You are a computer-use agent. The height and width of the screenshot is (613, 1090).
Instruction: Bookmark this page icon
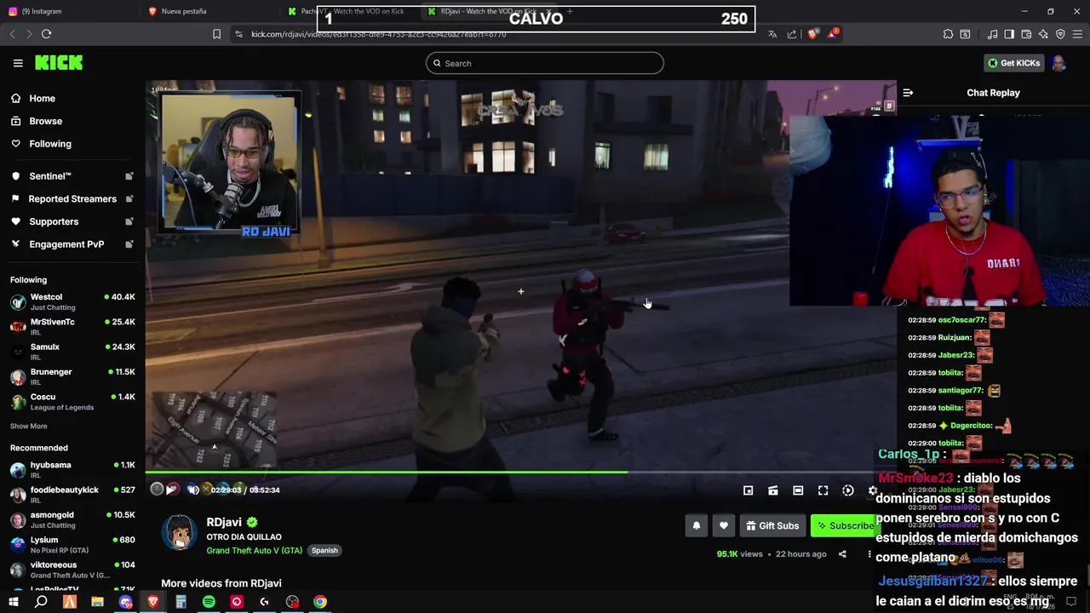pos(216,34)
